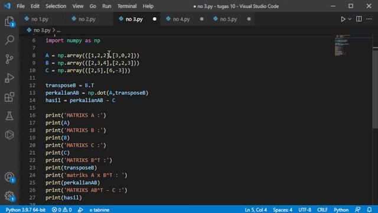
Task: Open the Help menu
Action: pyautogui.click(x=148, y=7)
